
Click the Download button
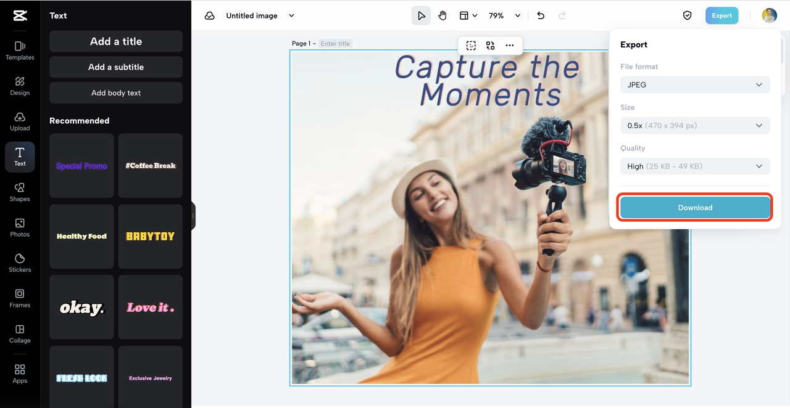click(695, 208)
